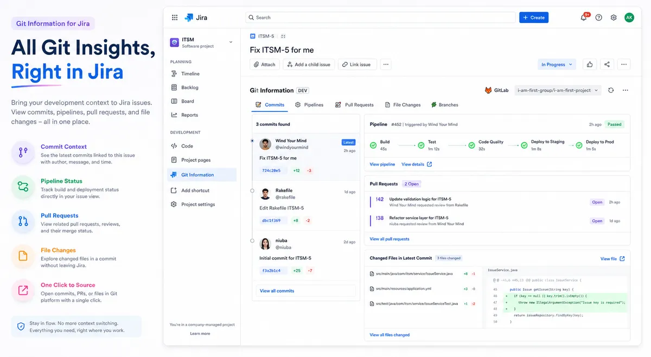Open the notifications bell

(x=584, y=17)
